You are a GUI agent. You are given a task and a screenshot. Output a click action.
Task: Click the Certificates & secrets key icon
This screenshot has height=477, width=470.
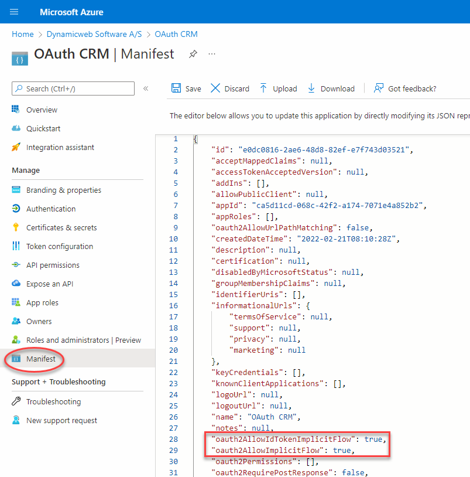16,227
